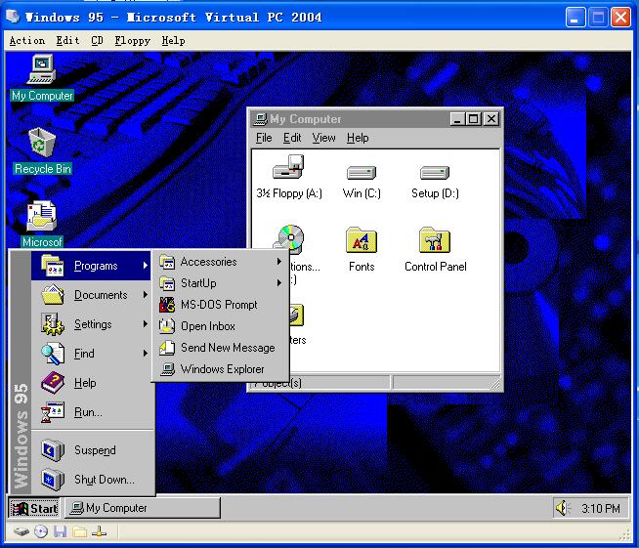Image resolution: width=639 pixels, height=548 pixels.
Task: Open the Virtual PC Help menu
Action: coord(173,40)
